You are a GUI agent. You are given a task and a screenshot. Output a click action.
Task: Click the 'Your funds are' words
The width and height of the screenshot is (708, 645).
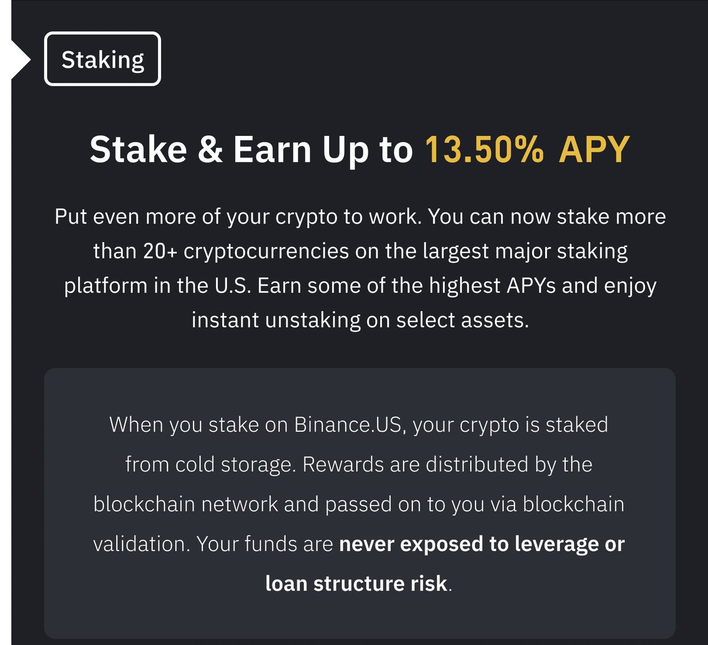pos(265,545)
